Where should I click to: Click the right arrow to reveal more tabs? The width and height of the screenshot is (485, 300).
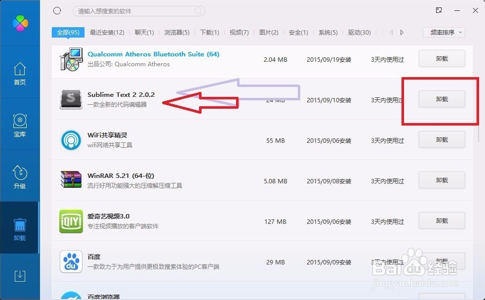point(401,32)
